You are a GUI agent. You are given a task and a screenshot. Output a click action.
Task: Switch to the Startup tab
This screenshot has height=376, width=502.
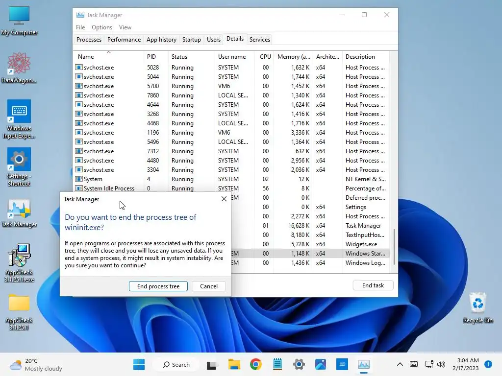(x=192, y=39)
